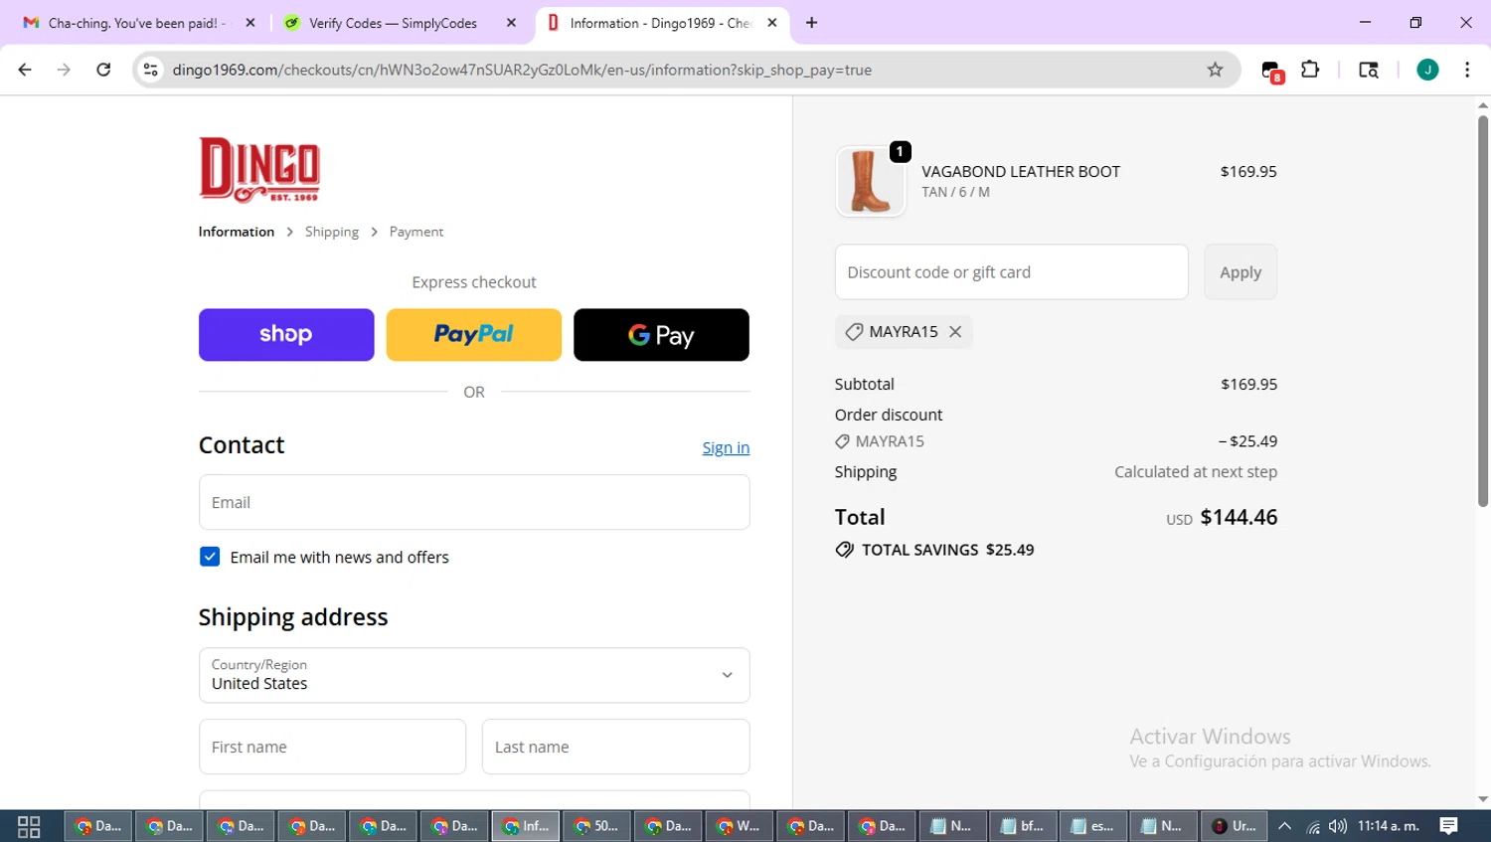Open the volume speaker tray icon

click(1338, 826)
